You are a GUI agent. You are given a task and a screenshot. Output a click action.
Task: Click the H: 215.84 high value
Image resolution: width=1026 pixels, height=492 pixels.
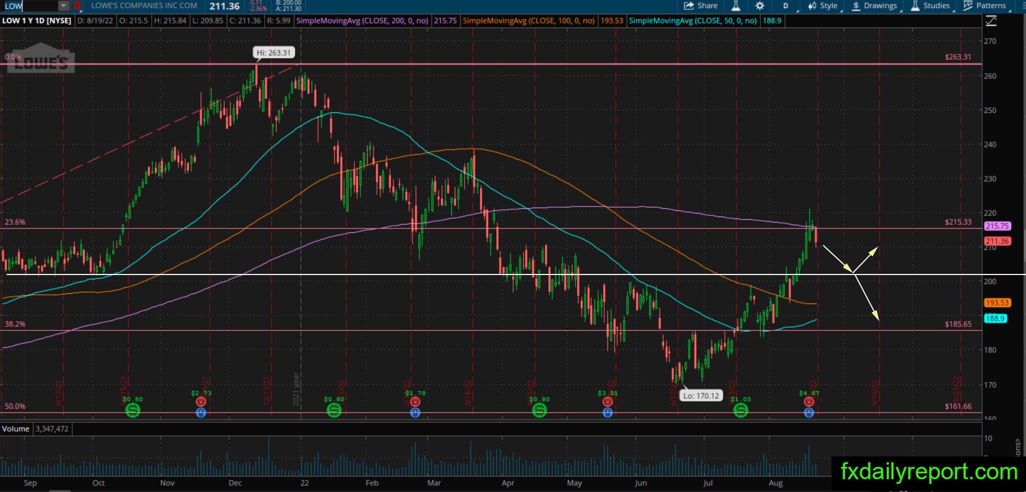pos(170,21)
